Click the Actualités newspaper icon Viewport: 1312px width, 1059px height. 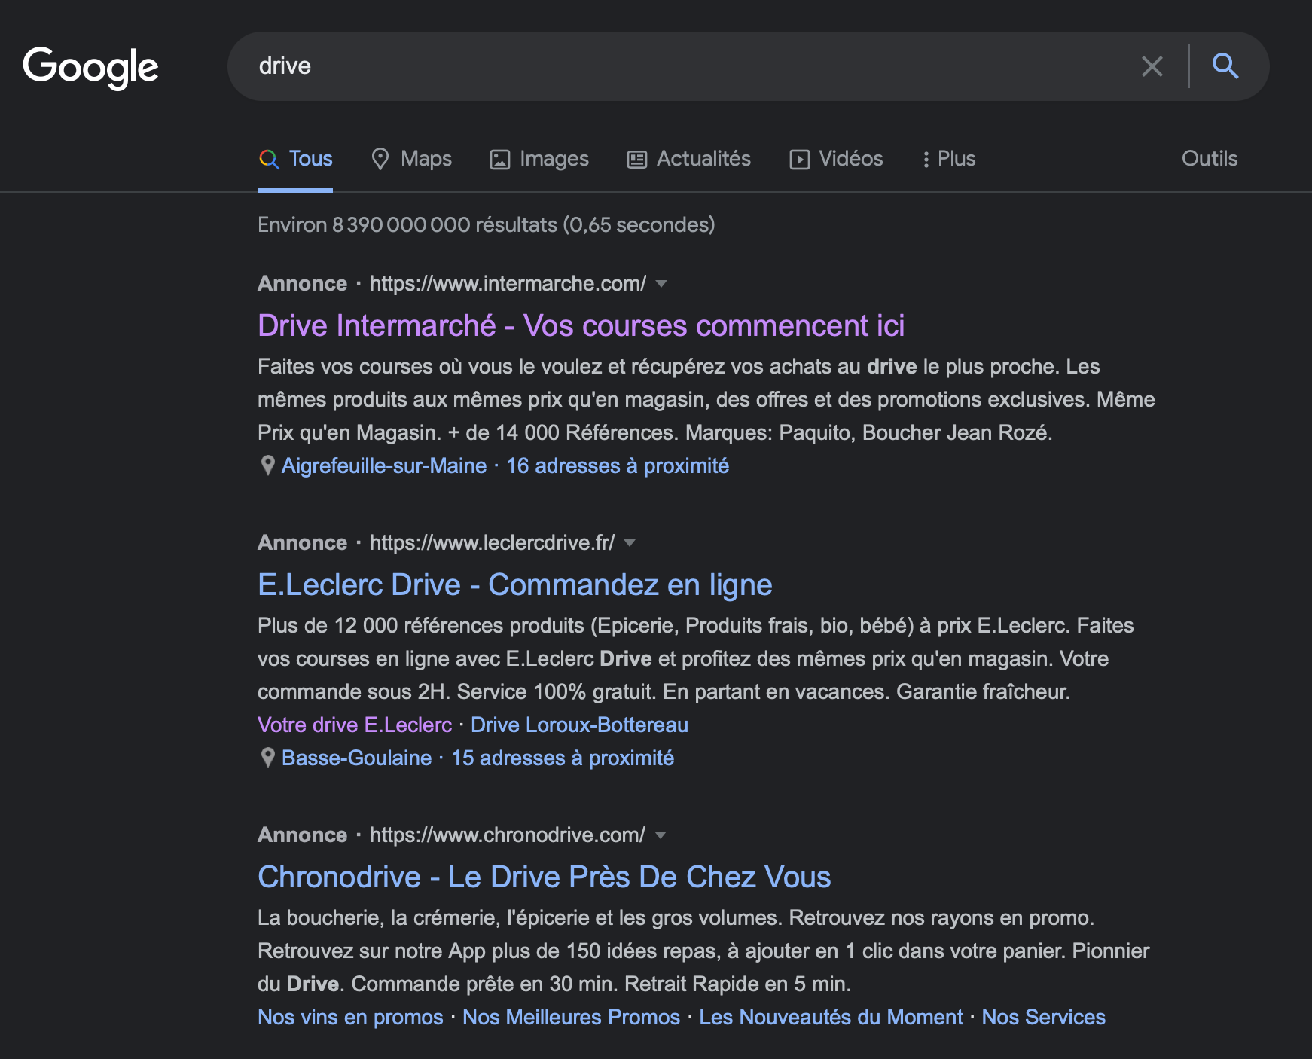pyautogui.click(x=637, y=160)
